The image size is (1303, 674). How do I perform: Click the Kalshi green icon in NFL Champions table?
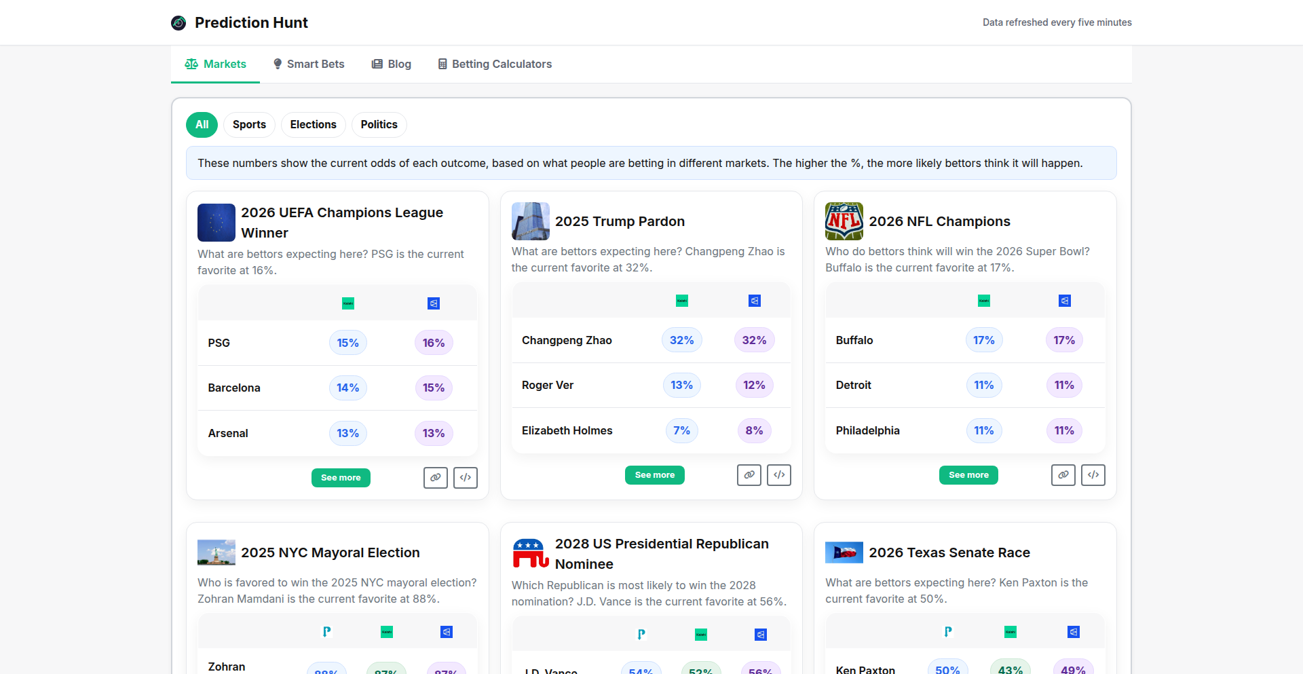[983, 301]
